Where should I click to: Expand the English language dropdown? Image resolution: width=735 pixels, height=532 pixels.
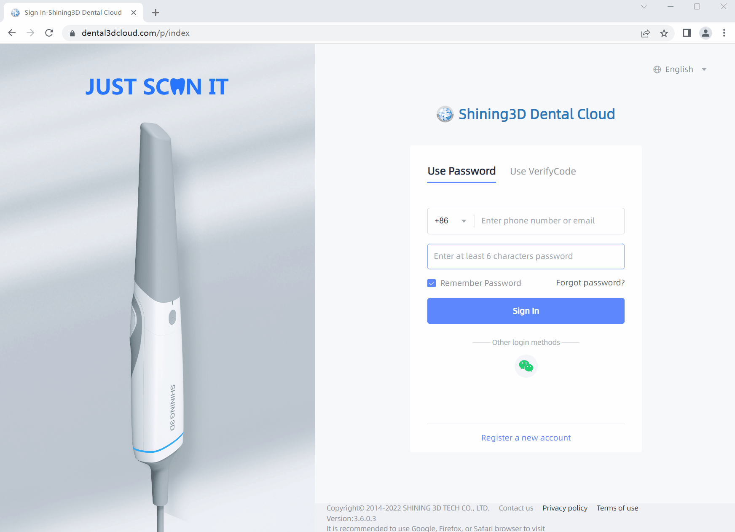click(680, 70)
